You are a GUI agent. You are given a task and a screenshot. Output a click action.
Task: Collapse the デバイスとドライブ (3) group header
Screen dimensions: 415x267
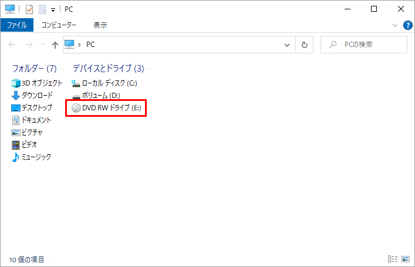(x=108, y=69)
